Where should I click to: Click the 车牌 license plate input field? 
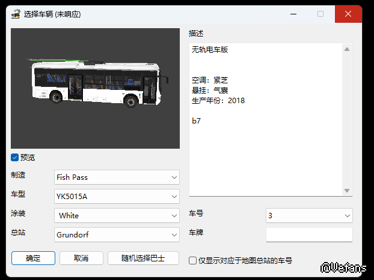coord(308,234)
